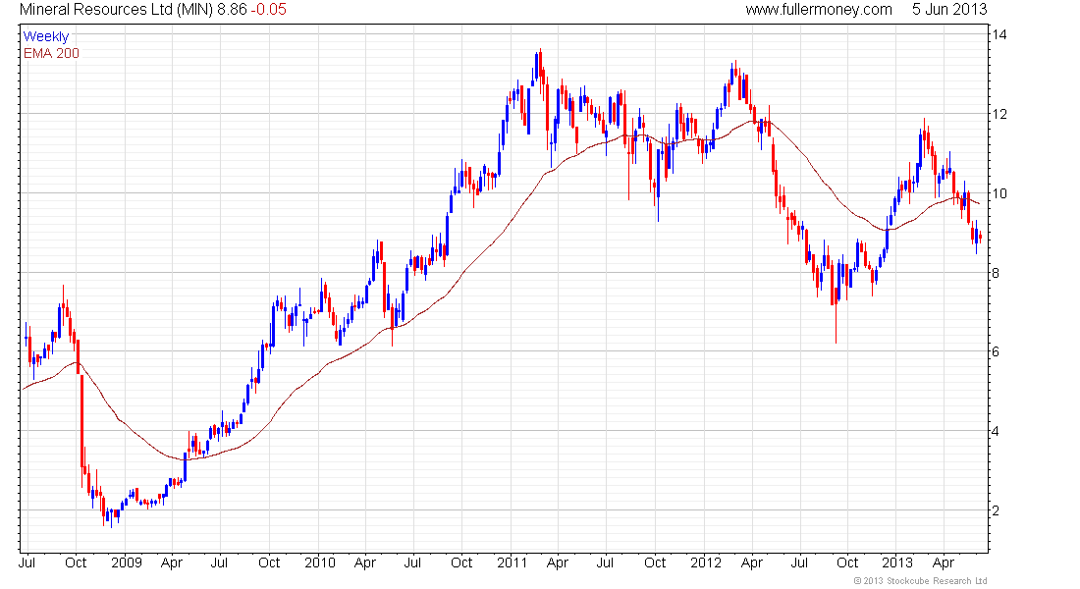1080x589 pixels.
Task: Click the 'EMA 200' legend label
Action: (x=52, y=54)
